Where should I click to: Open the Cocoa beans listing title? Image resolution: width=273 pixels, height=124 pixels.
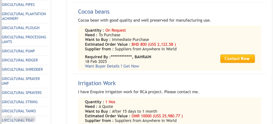click(94, 12)
